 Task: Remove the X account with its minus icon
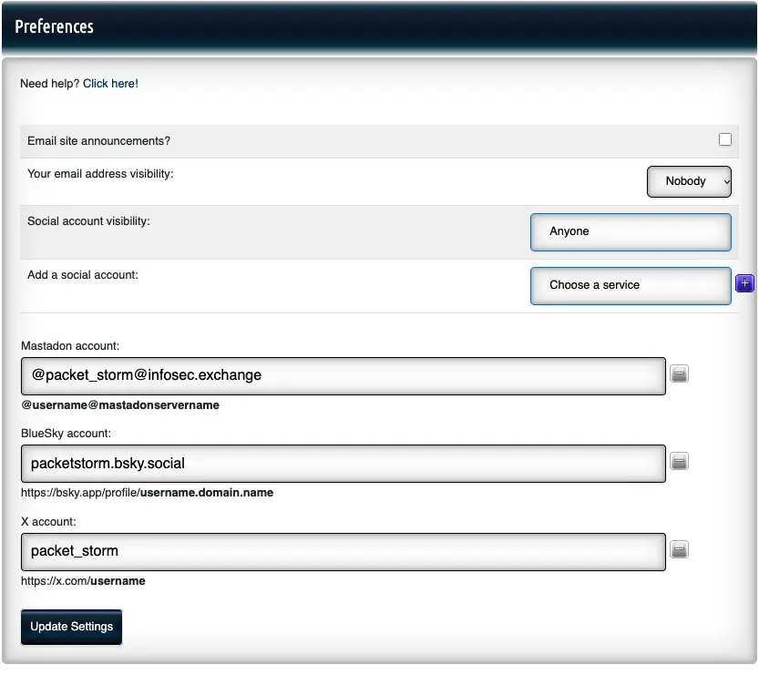[x=679, y=550]
